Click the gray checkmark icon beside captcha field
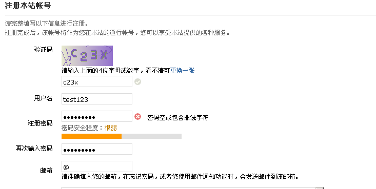The height and width of the screenshot is (189, 376). click(x=137, y=82)
